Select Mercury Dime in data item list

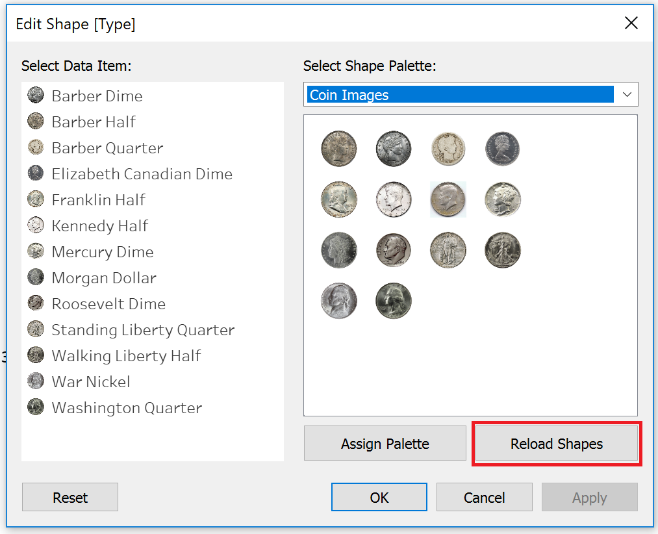pyautogui.click(x=153, y=252)
